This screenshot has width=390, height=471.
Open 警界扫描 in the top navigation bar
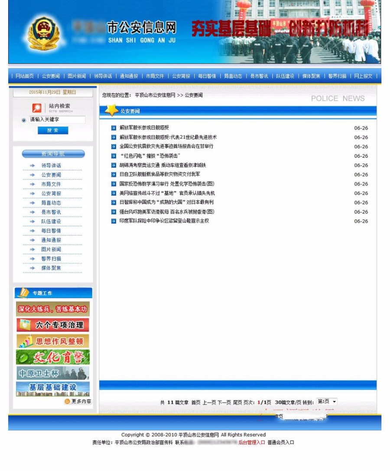[x=337, y=76]
